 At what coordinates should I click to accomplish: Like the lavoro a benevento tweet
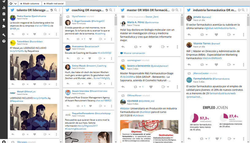point(151,87)
